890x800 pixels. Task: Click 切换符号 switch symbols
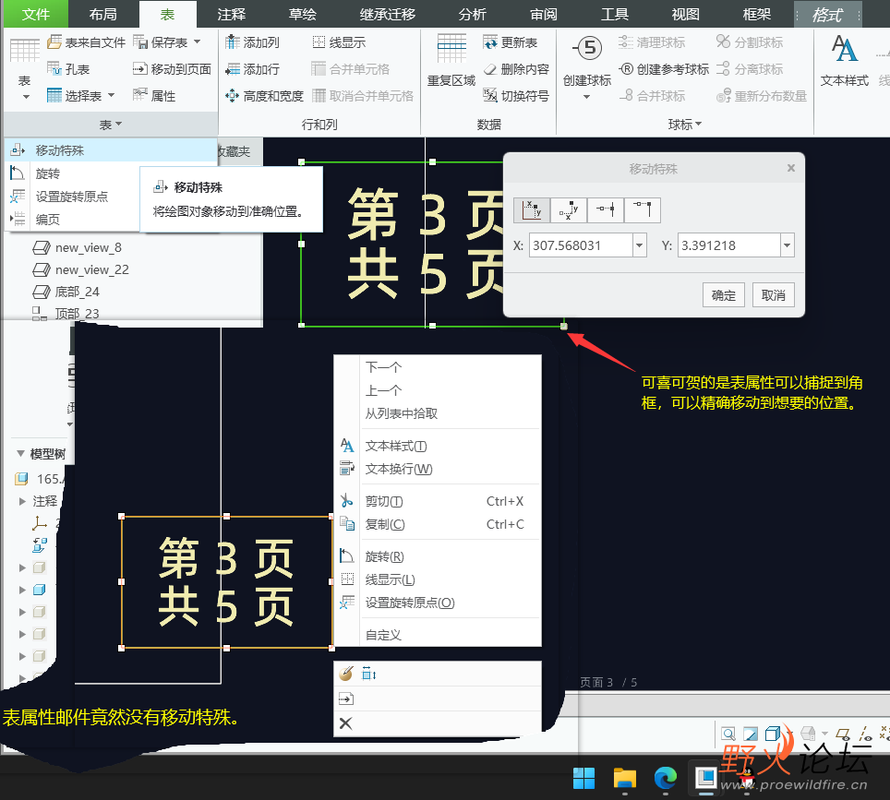coord(516,95)
